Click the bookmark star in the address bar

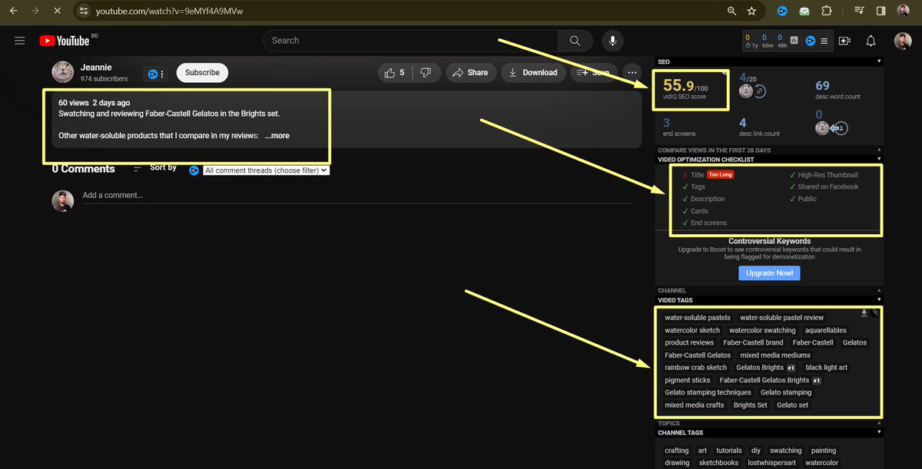click(751, 11)
